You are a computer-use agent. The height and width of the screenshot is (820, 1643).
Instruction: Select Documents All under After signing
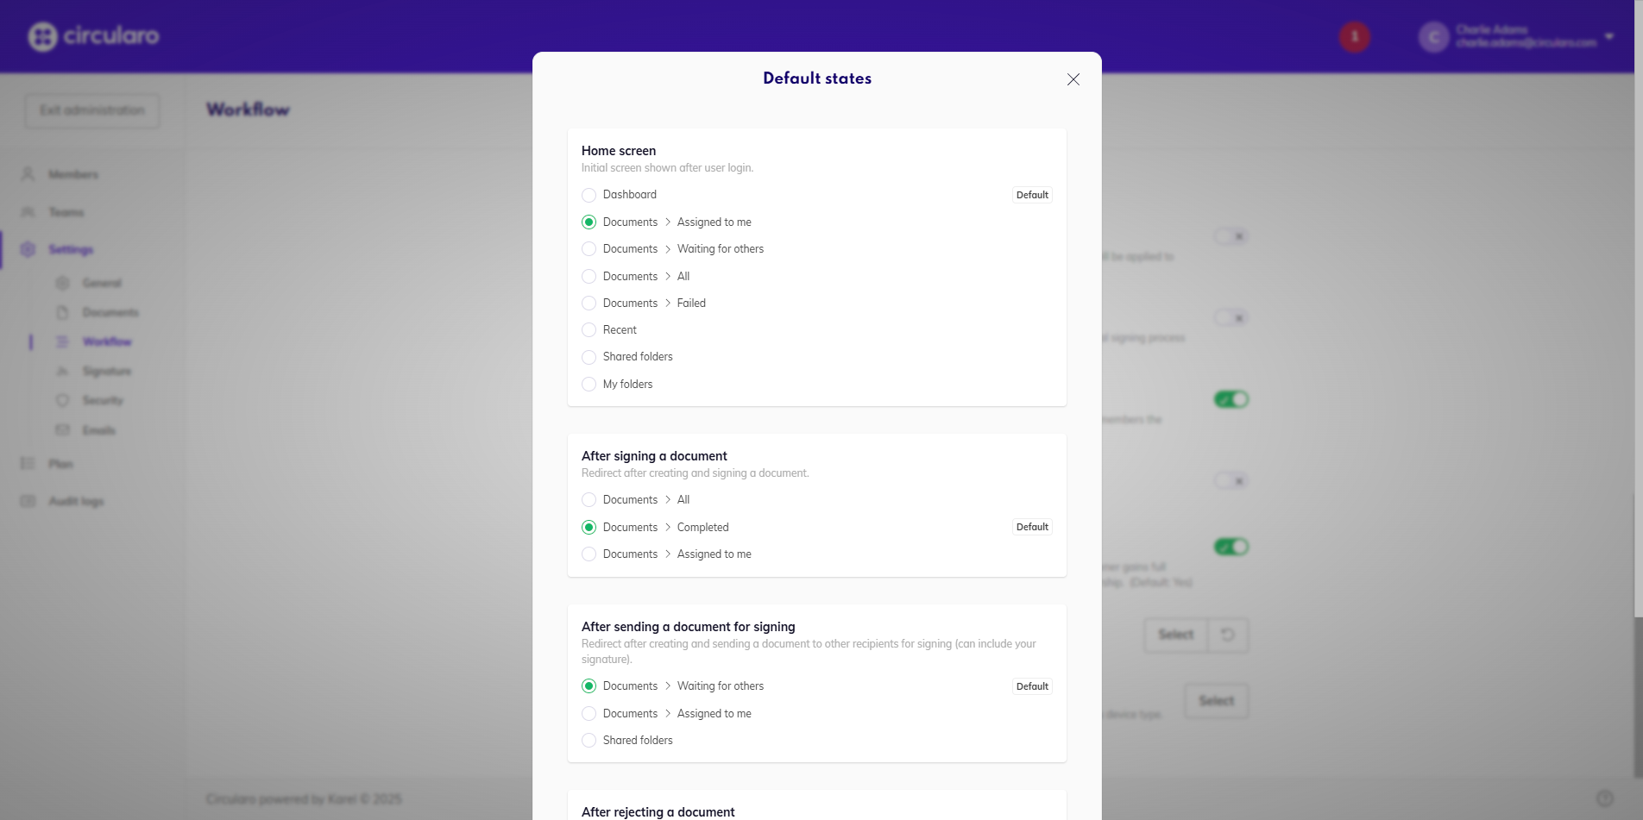589,500
